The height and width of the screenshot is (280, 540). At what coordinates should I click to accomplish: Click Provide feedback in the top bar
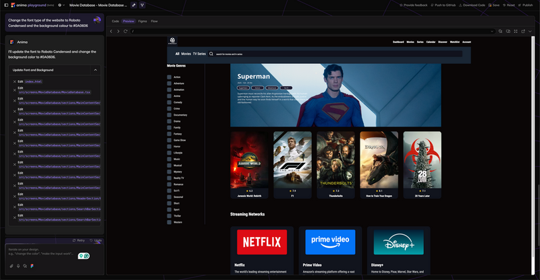pos(414,5)
